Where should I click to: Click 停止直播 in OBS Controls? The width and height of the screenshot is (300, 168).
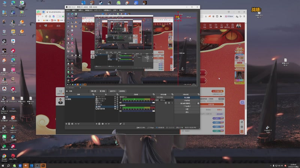point(187,97)
